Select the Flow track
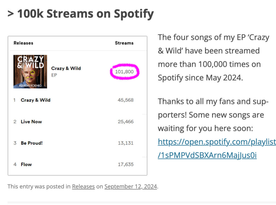Image resolution: width=276 pixels, height=205 pixels. click(x=26, y=164)
